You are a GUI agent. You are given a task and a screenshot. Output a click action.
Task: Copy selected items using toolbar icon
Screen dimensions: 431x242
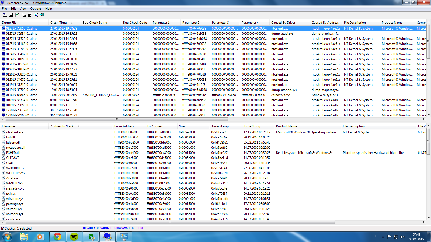tap(24, 15)
